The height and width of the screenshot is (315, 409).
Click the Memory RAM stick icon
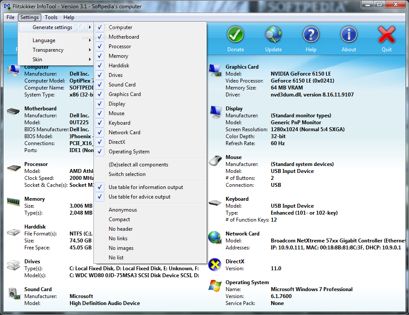(x=13, y=202)
